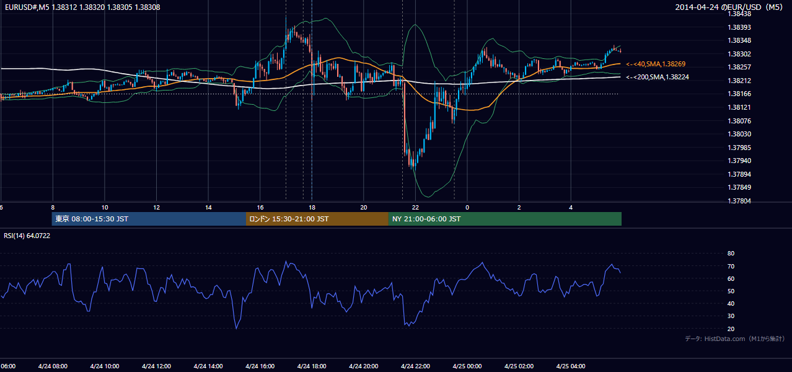Select hour label 16 under the price chart
The image size is (792, 372).
pyautogui.click(x=260, y=208)
